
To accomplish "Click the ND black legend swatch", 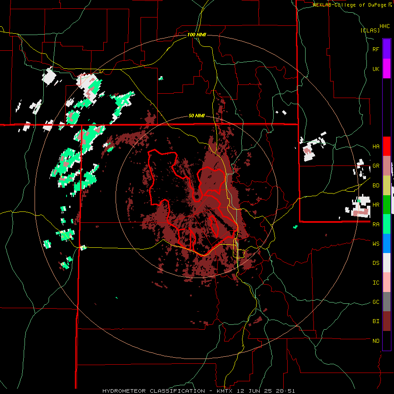I will point(387,341).
